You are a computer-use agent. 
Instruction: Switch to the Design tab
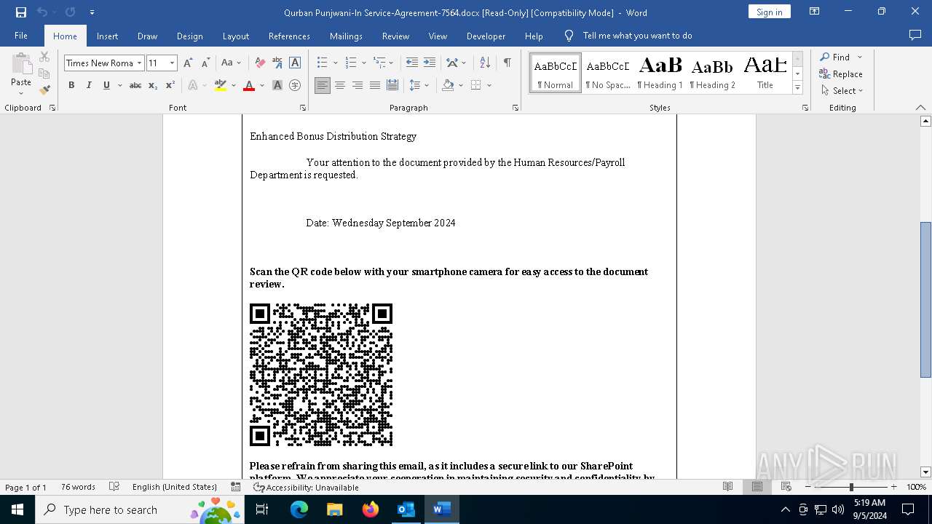189,36
